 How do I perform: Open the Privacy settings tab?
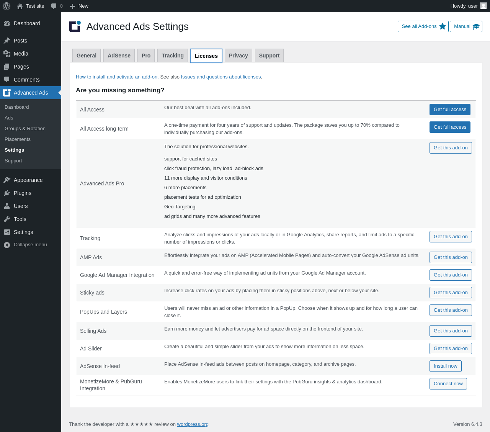click(238, 56)
